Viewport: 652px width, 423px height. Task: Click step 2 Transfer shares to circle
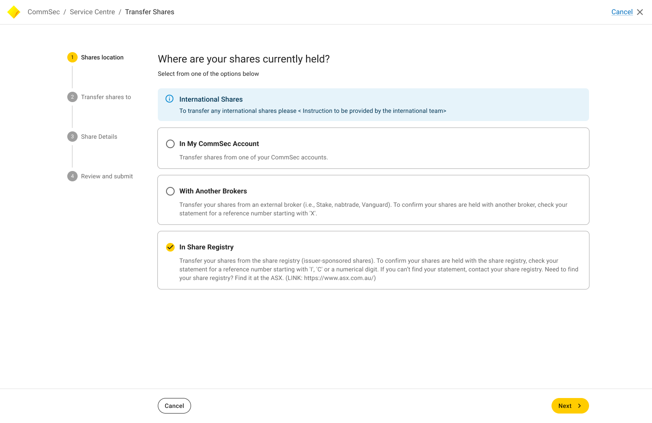tap(72, 97)
